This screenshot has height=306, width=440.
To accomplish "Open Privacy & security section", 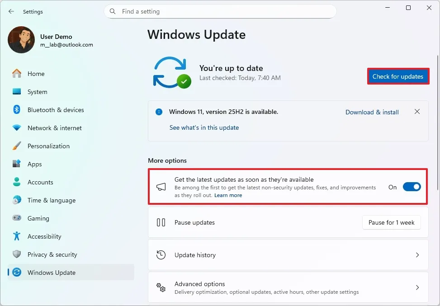I will click(51, 254).
